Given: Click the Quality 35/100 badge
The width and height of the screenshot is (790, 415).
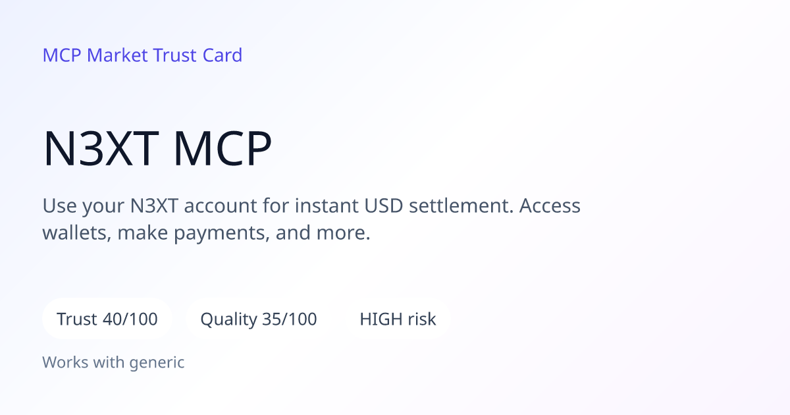Looking at the screenshot, I should [259, 319].
